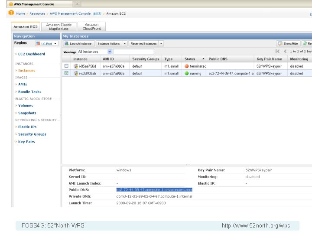
Task: Click Public DNS cell ec2-72-44-39-47.compute-1.a
Action: click(x=231, y=73)
